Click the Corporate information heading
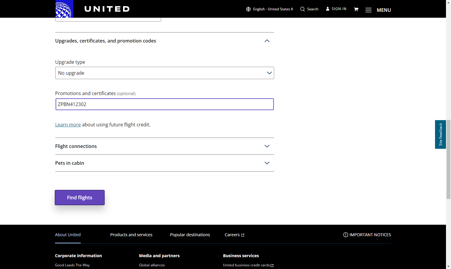 point(78,256)
